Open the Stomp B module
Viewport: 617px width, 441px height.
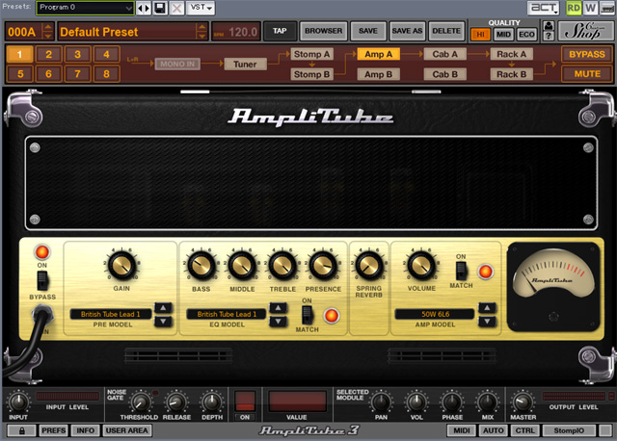tap(312, 74)
